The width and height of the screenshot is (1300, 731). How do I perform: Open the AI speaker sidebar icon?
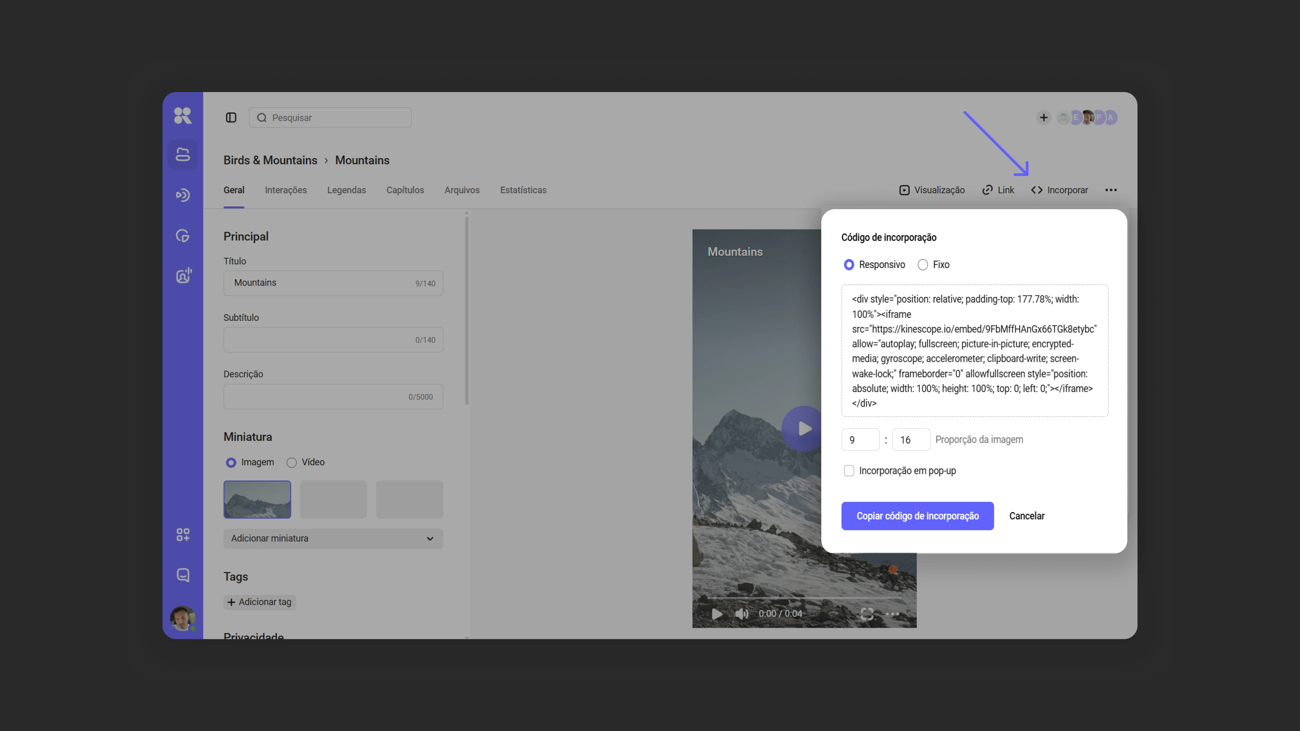184,275
